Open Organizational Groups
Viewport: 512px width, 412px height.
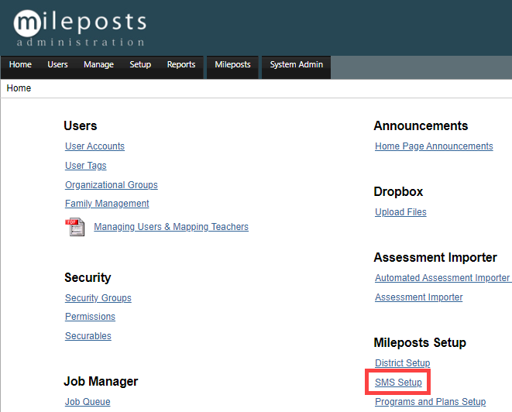(x=112, y=185)
